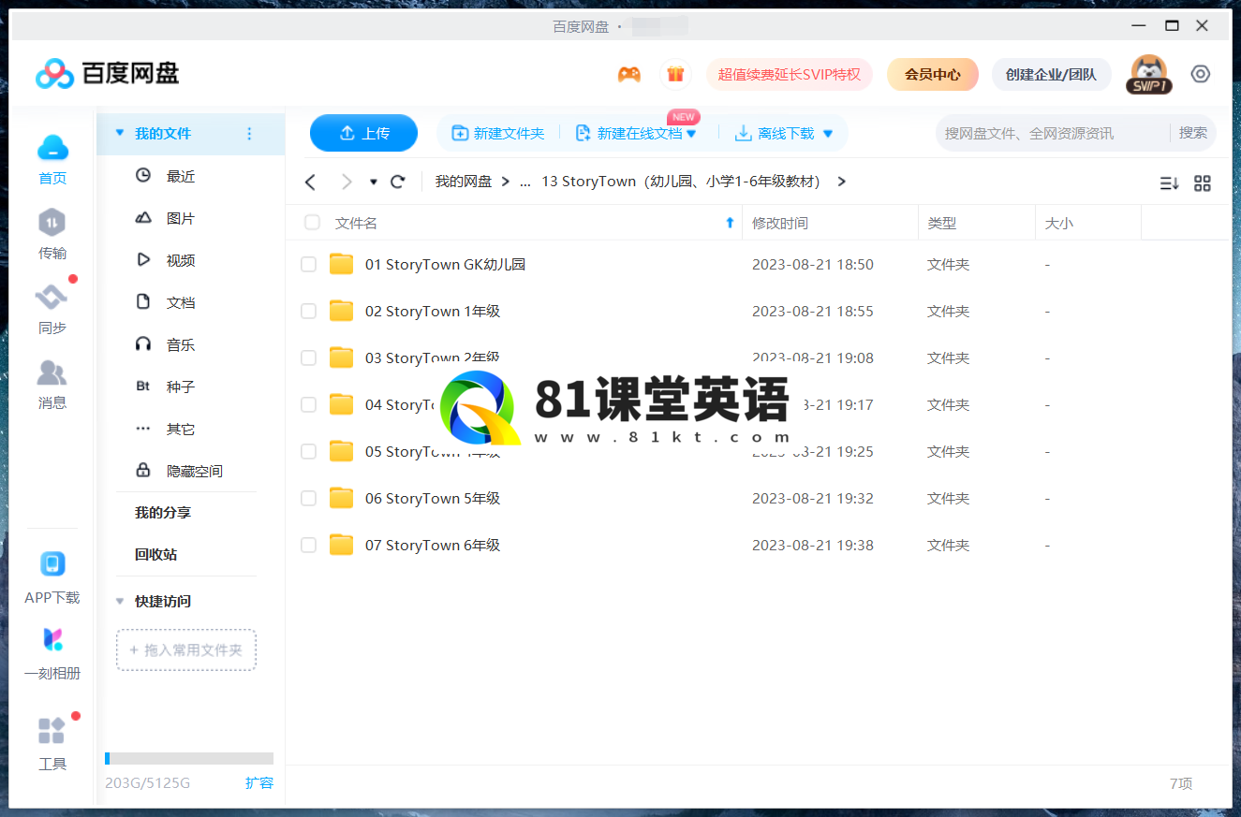Check the 07 StoryTown 6年级 checkbox
The width and height of the screenshot is (1241, 817).
(x=308, y=545)
